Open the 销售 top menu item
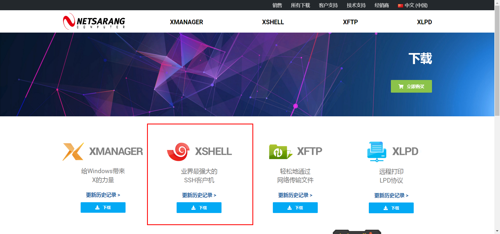 pos(277,5)
